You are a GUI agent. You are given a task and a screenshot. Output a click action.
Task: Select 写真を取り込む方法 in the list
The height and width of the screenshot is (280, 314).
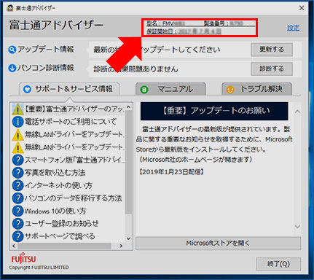55,173
